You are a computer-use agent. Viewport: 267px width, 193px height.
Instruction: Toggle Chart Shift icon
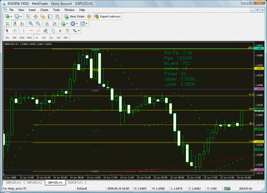point(55,24)
